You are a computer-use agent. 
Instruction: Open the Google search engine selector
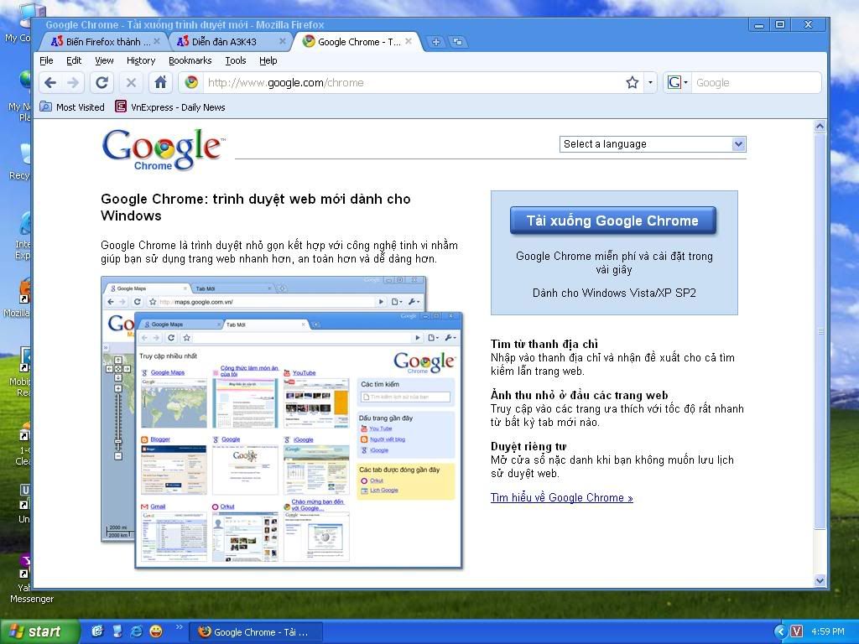(677, 83)
